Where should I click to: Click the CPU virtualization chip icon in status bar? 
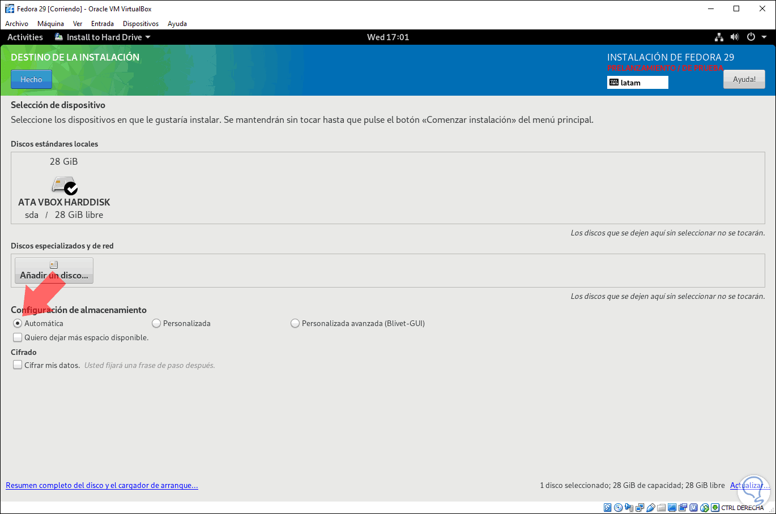694,508
